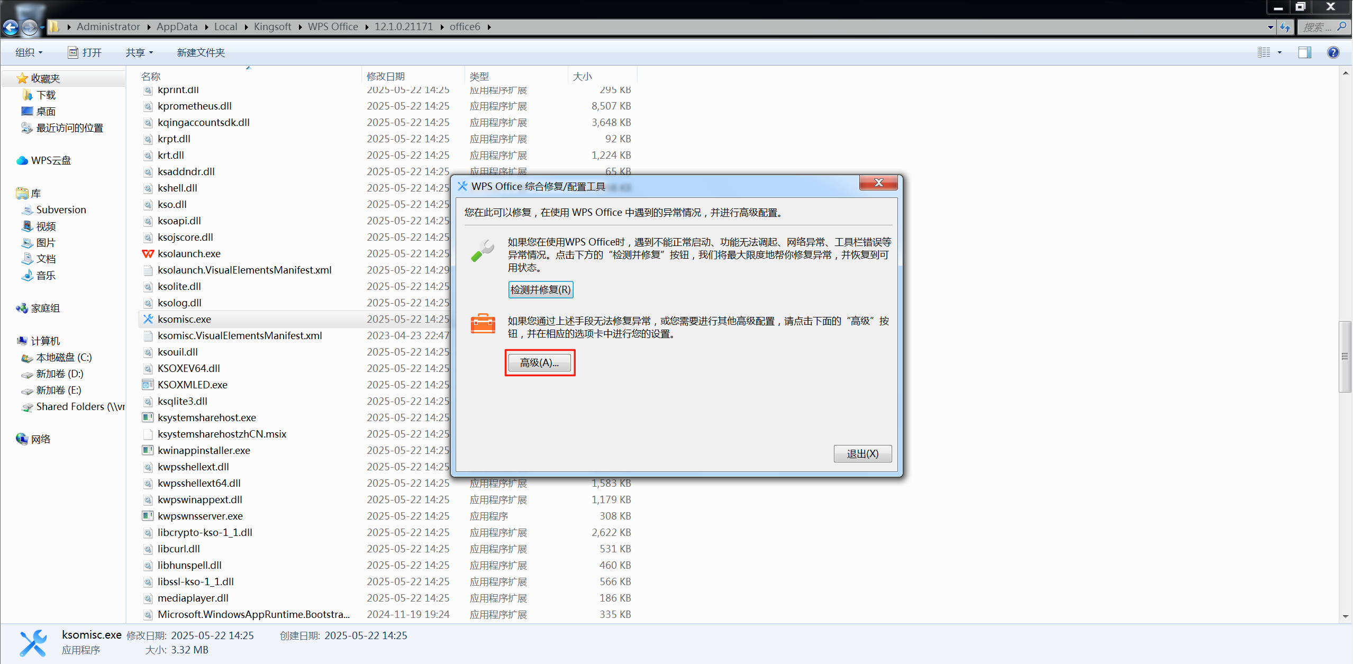The image size is (1353, 664).
Task: Click the kwpswnsserver.exe file icon
Action: (148, 516)
